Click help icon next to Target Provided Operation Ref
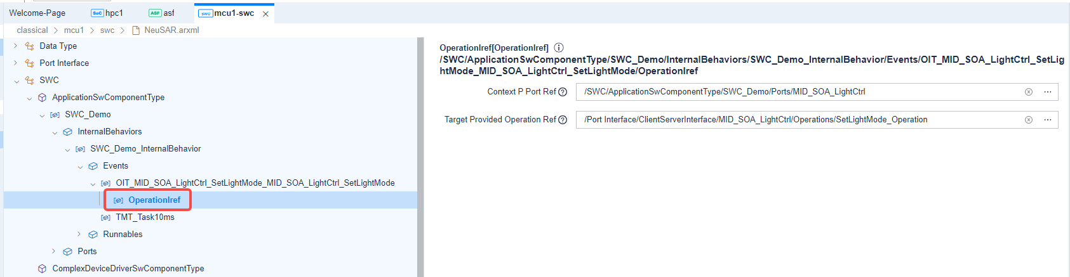Screen dimensions: 1070x277 (563, 120)
